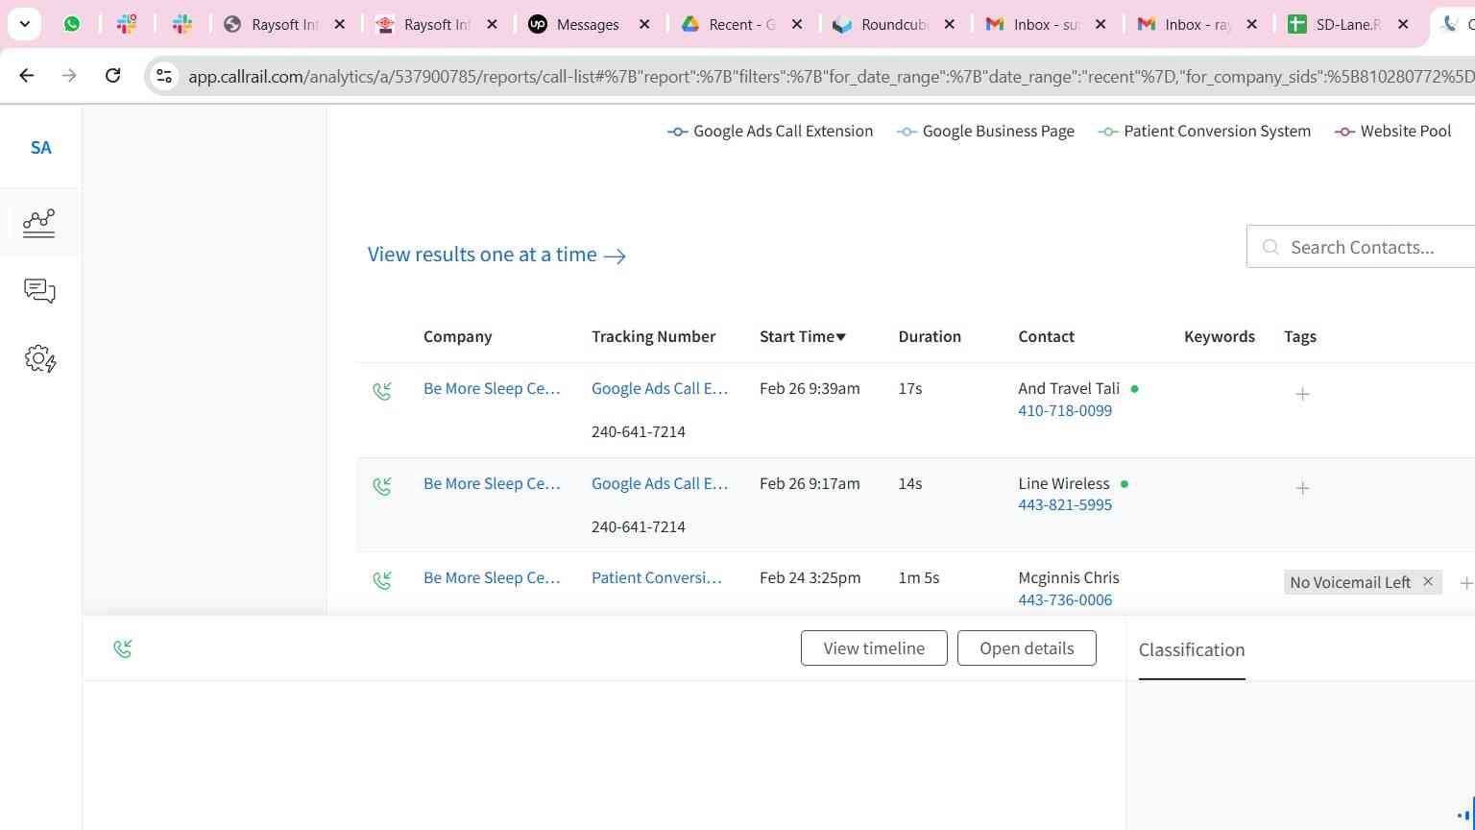Add tag to And Travel Tali call
Viewport: 1475px width, 830px height.
(1302, 394)
